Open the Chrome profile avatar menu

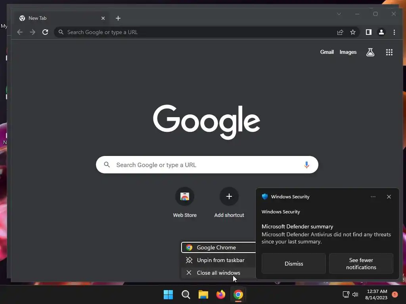pyautogui.click(x=381, y=32)
